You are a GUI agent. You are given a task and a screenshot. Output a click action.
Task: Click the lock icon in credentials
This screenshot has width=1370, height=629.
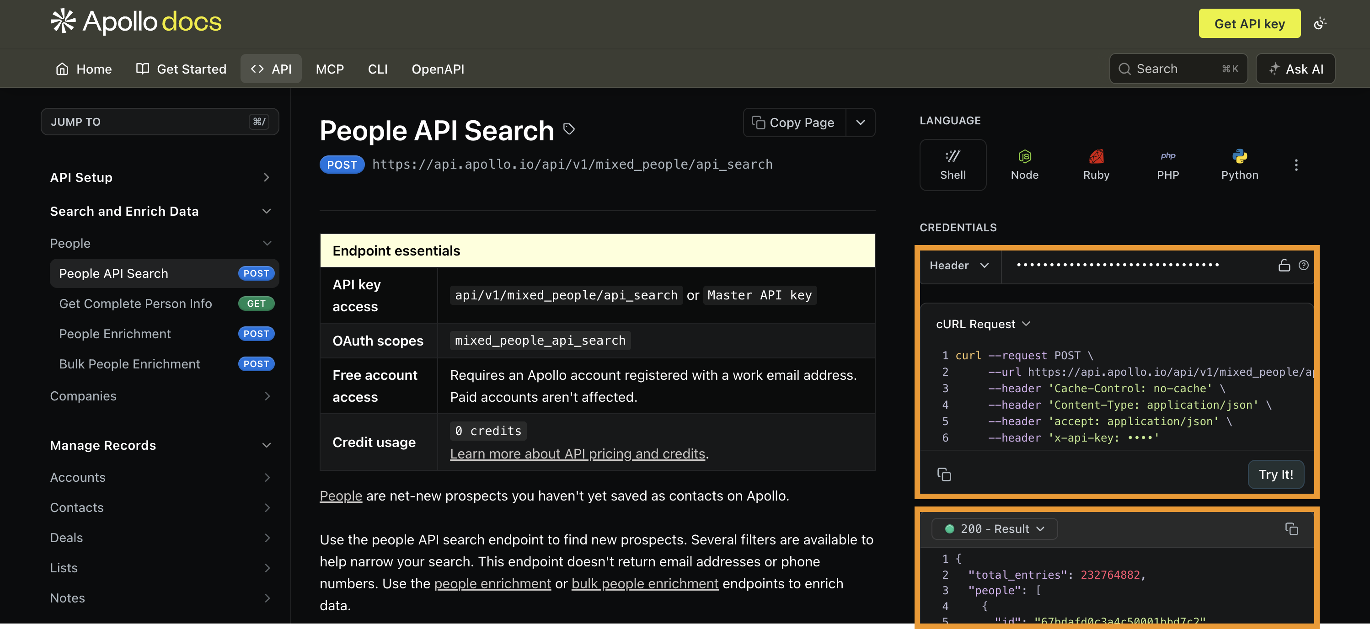[x=1284, y=265]
